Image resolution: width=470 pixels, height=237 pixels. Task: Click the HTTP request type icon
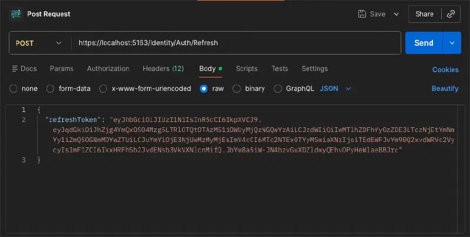click(x=16, y=14)
